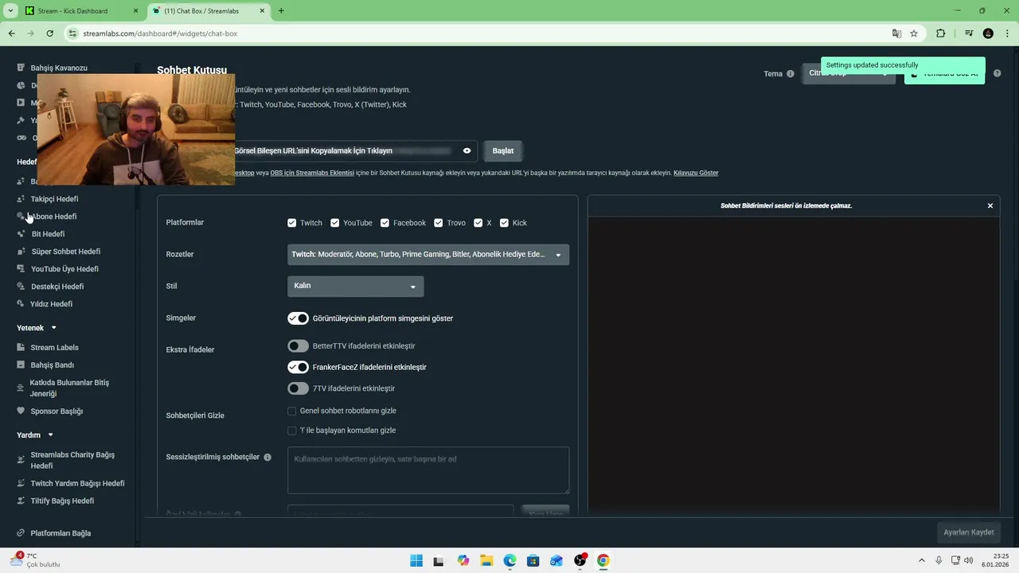
Task: Click the Platformları Bağla link icon
Action: point(21,533)
